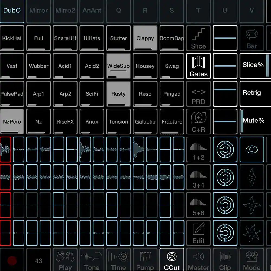Trigger the PulsePad pad
This screenshot has height=271, width=271.
[x=12, y=94]
